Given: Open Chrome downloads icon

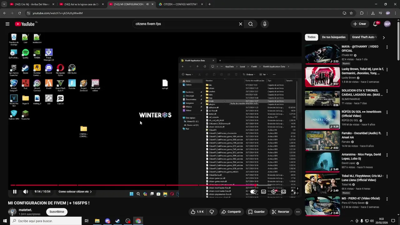Looking at the screenshot, I should point(373,13).
